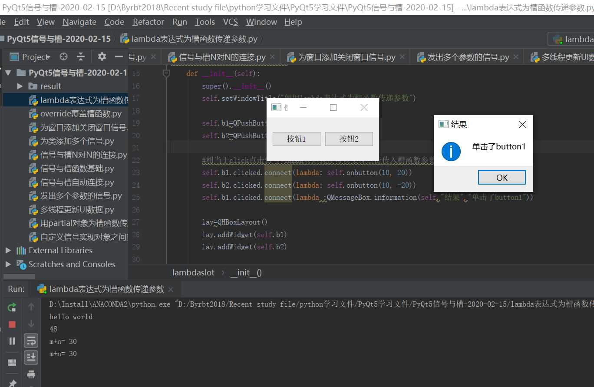The image size is (594, 387).
Task: Collapse all in the Project panel
Action: [x=81, y=56]
